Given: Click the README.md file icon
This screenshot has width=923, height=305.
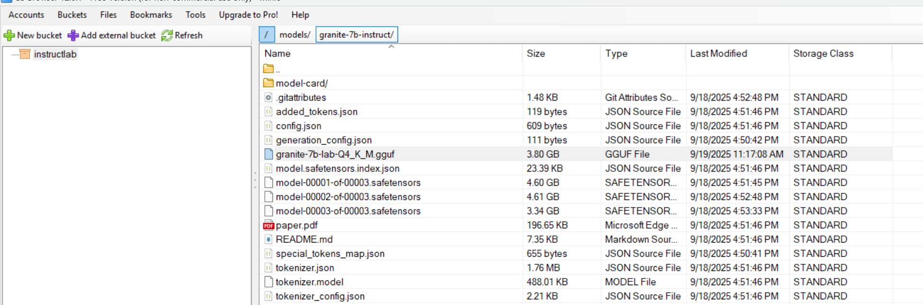Looking at the screenshot, I should 269,239.
